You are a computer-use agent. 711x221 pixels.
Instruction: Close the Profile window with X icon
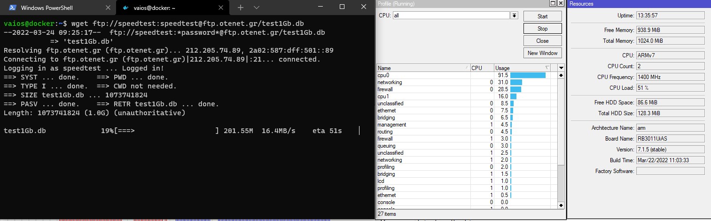point(561,3)
